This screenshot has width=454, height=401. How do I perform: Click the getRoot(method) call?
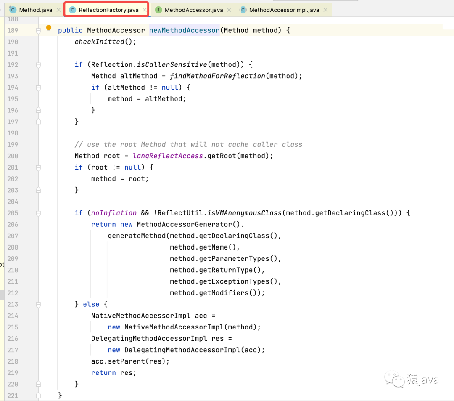tap(238, 156)
